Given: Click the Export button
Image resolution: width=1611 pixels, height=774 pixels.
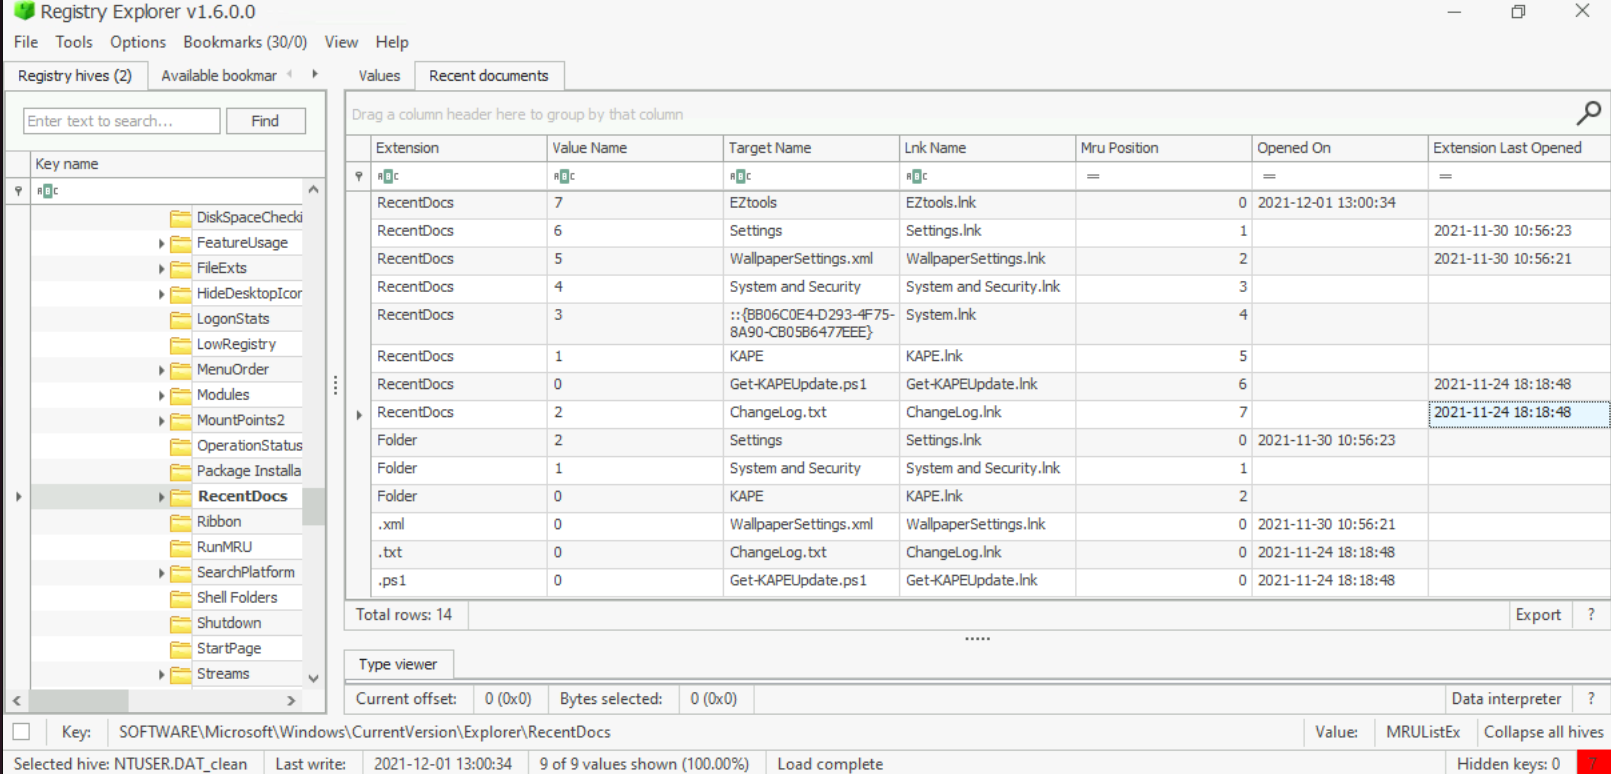Looking at the screenshot, I should click(x=1538, y=615).
